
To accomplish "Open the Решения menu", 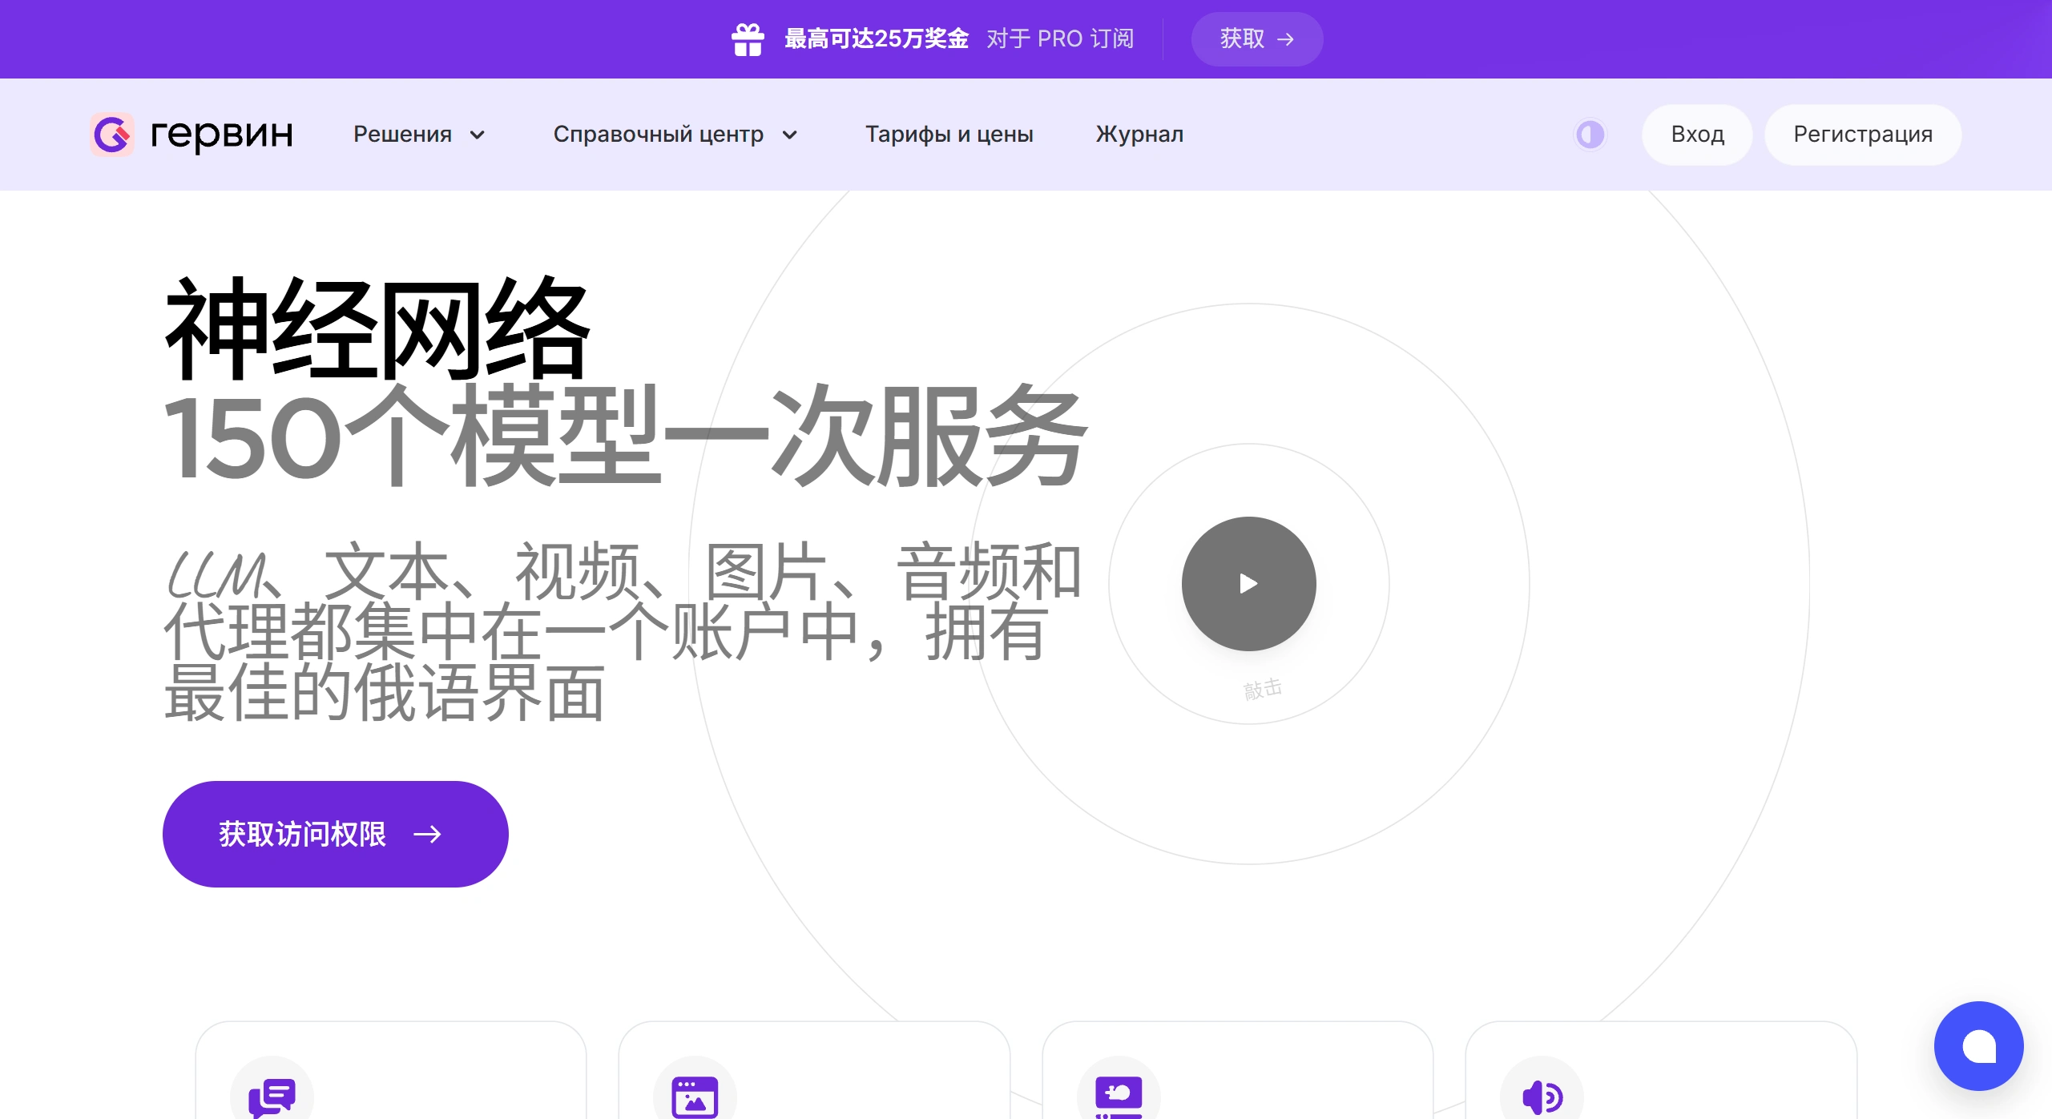I will (x=403, y=135).
